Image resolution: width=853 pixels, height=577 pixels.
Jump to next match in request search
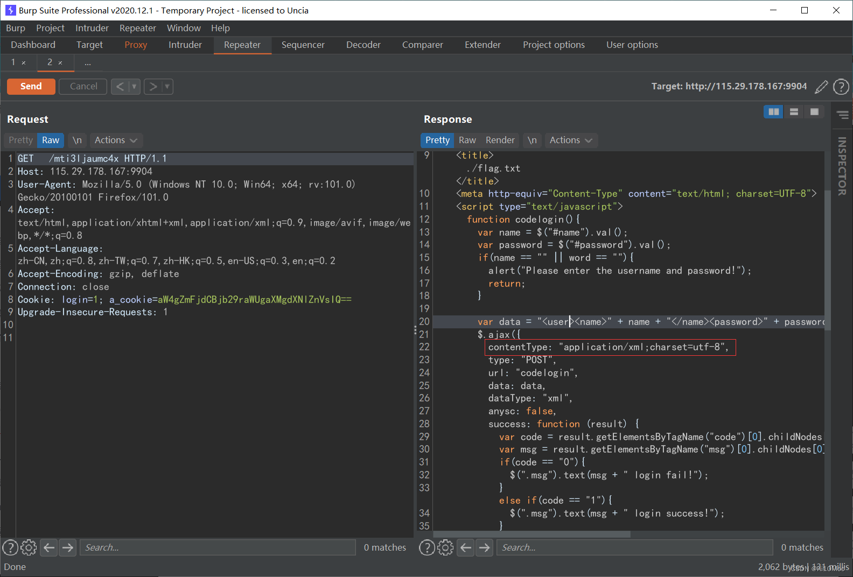67,547
